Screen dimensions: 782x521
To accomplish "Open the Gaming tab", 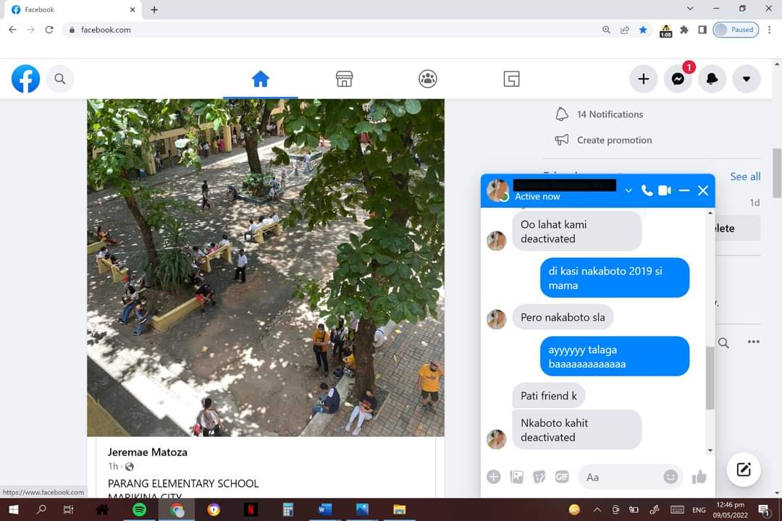I will click(511, 79).
